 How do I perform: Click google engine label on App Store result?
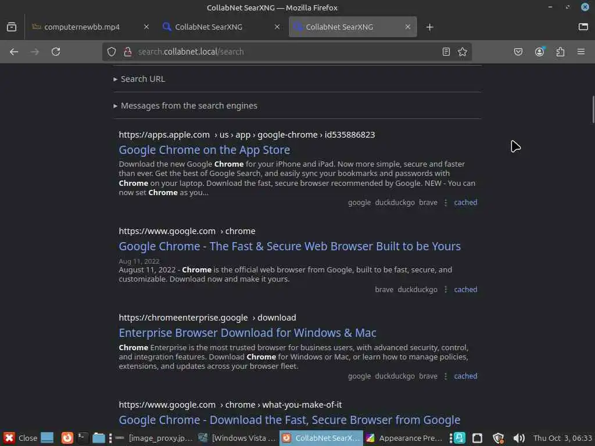pos(359,203)
